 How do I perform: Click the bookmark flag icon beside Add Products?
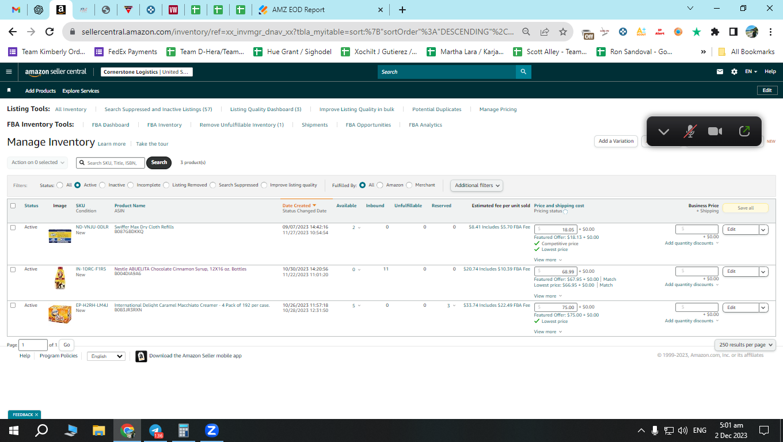(9, 90)
